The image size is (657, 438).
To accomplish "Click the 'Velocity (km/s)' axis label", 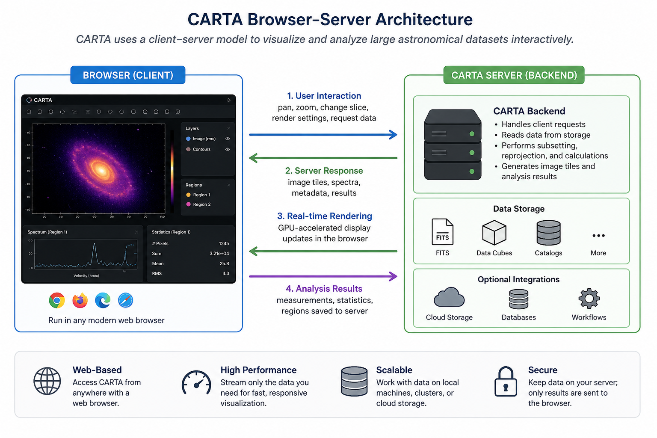I will tap(86, 276).
